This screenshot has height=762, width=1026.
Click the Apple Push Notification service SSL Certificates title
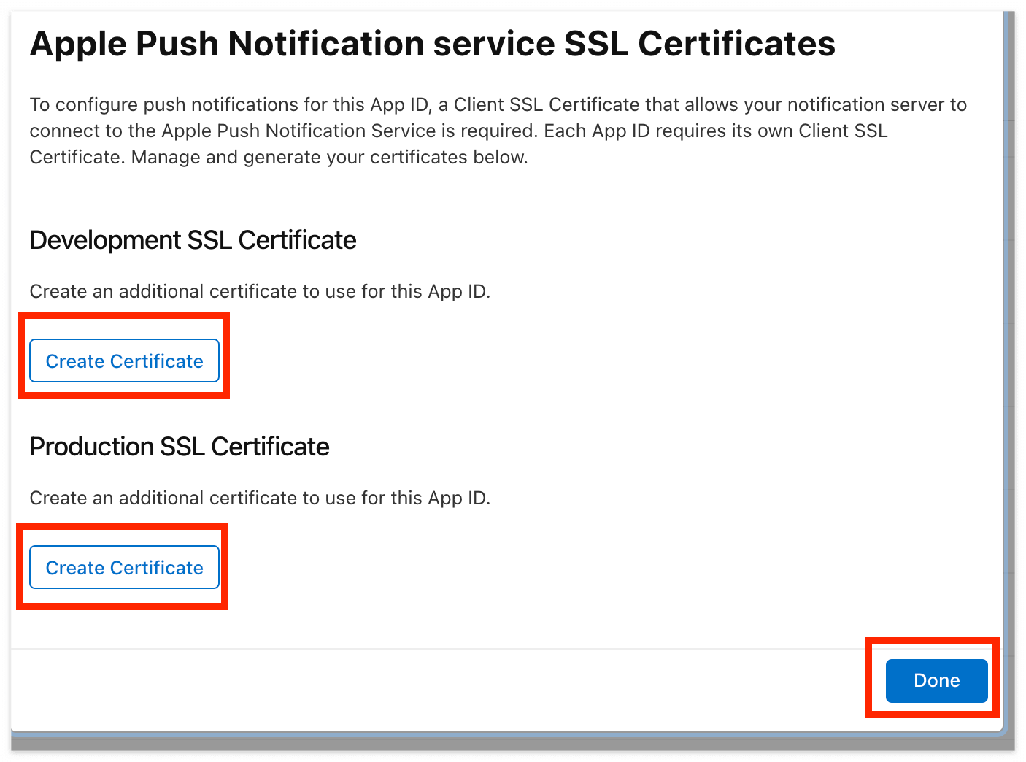coord(432,44)
